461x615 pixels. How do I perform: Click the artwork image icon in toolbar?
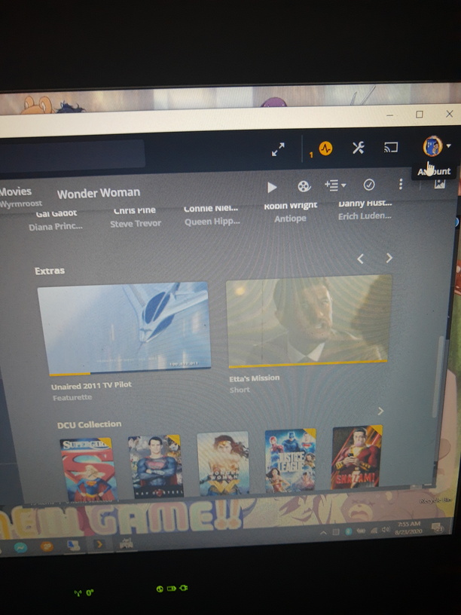point(439,184)
